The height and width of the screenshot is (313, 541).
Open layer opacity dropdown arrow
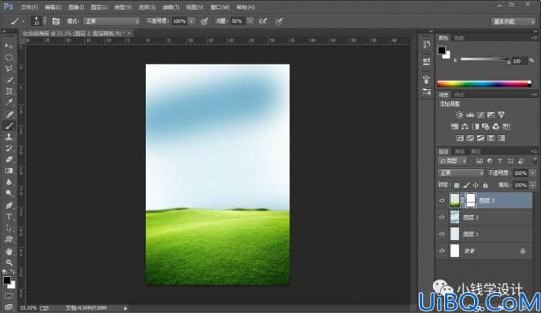pos(533,173)
